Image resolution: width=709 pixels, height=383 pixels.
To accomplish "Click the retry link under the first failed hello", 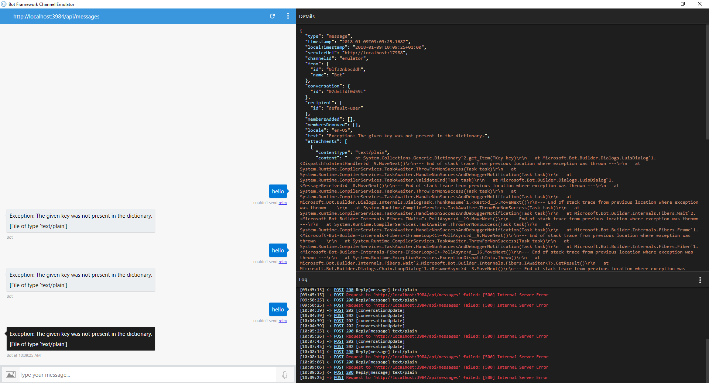I will (283, 203).
